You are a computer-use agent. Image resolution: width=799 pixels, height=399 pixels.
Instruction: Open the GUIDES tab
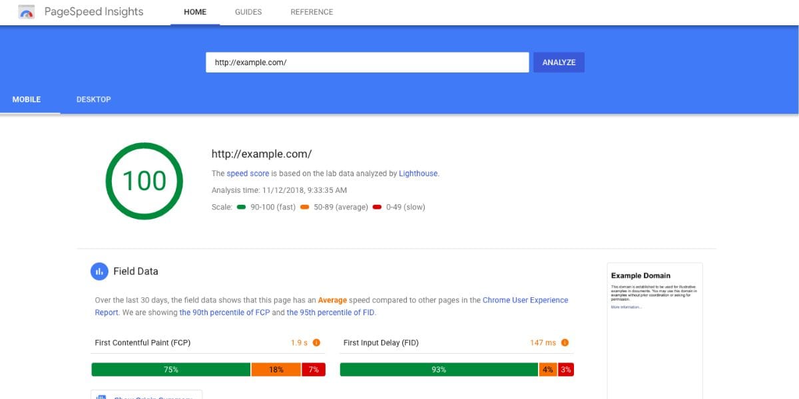pos(248,12)
